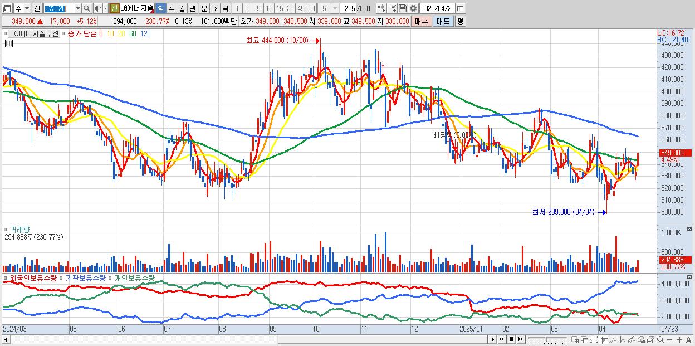The height and width of the screenshot is (346, 695).
Task: Click the green 60 moving average legend
Action: (133, 33)
